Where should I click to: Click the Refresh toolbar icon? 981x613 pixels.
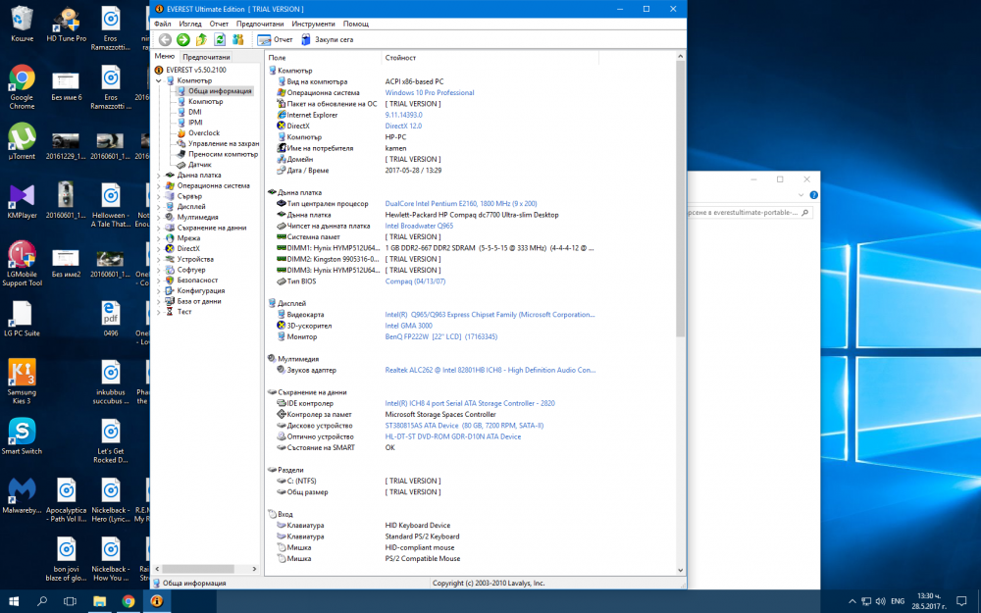[x=220, y=40]
